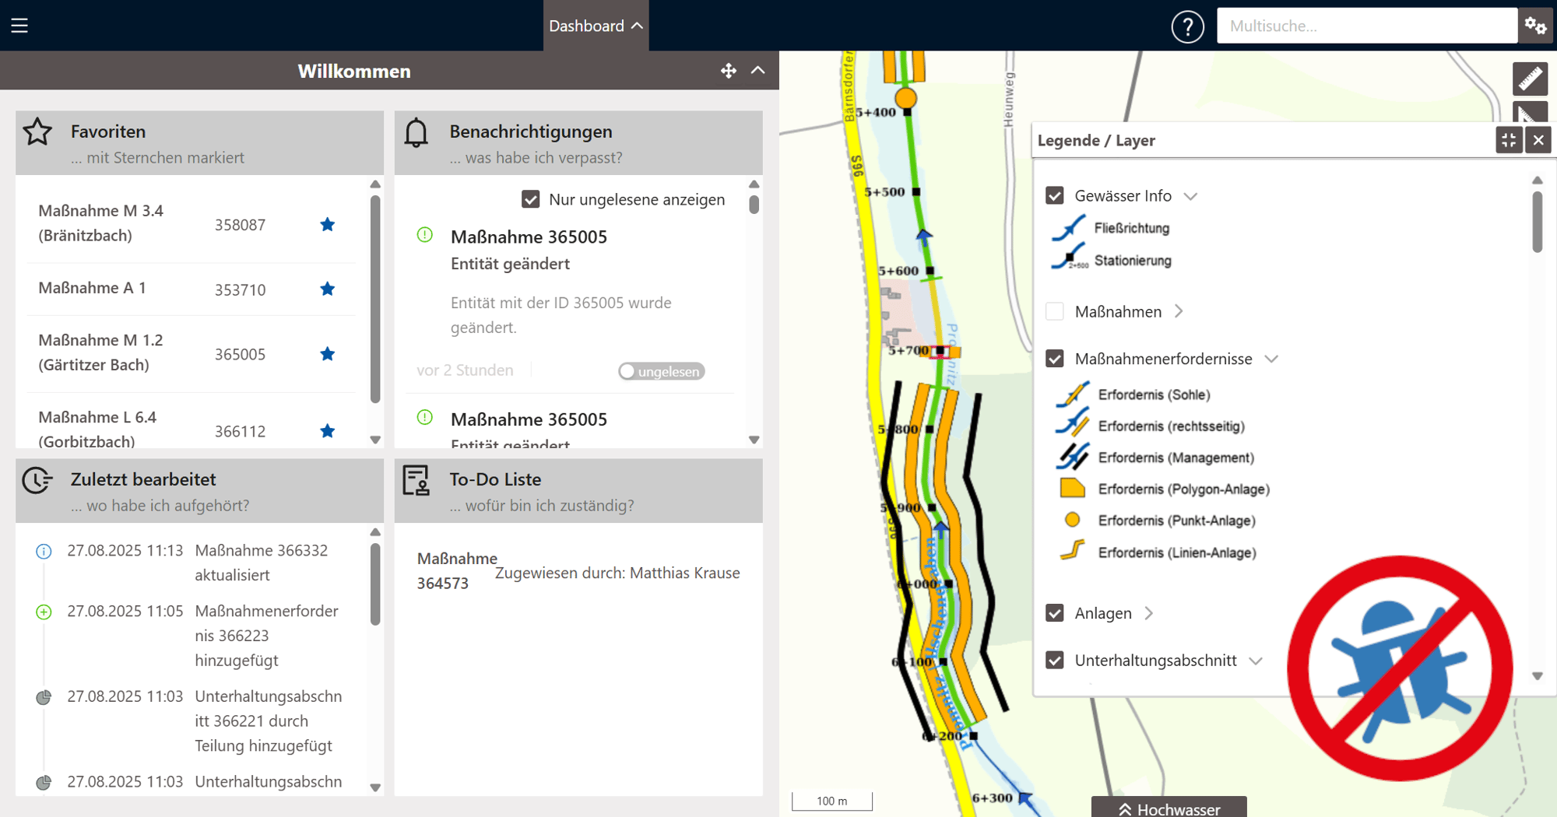Unstar favorite Maßnahme A 1
The height and width of the screenshot is (817, 1557).
[x=328, y=289]
